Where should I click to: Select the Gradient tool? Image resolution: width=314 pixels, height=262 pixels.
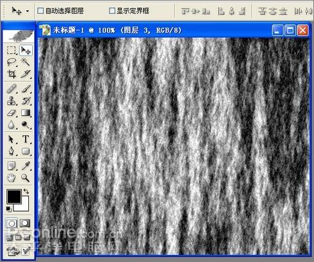[x=26, y=113]
